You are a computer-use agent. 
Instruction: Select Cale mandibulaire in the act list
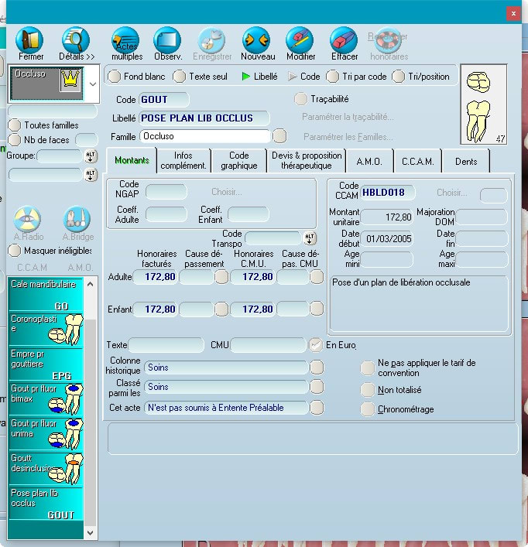pyautogui.click(x=45, y=294)
